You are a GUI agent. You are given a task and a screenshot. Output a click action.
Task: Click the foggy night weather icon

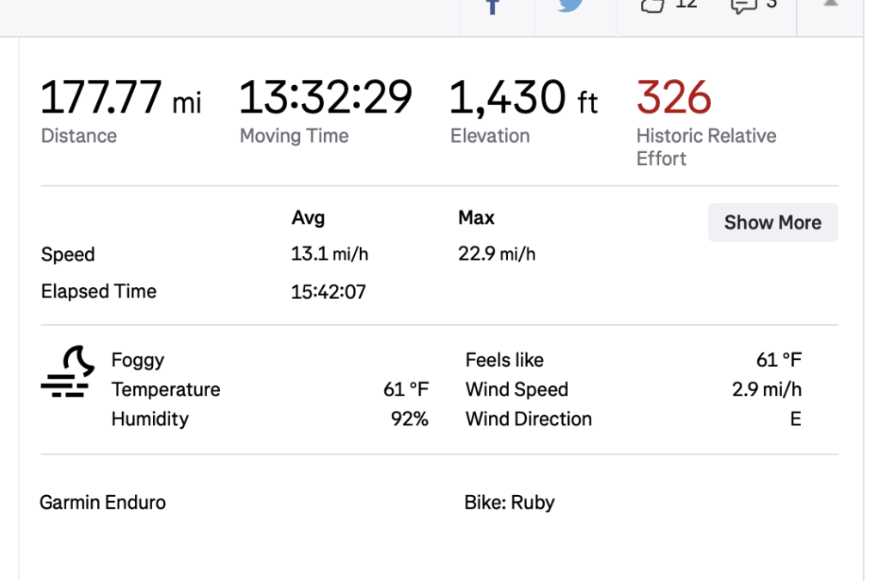tap(67, 372)
